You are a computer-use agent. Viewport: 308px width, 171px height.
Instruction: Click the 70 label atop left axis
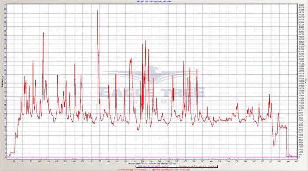(x=5, y=4)
